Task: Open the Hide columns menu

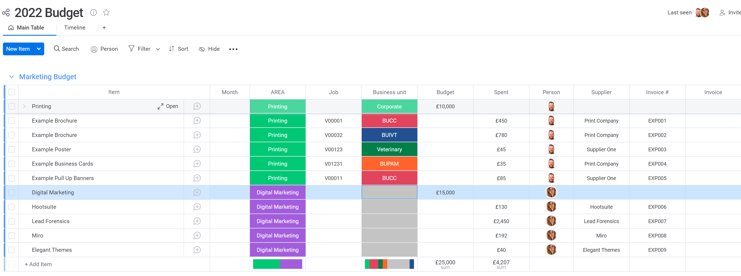Action: click(209, 49)
